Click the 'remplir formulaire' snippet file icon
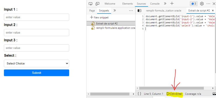216x98 pixels. (x=93, y=28)
